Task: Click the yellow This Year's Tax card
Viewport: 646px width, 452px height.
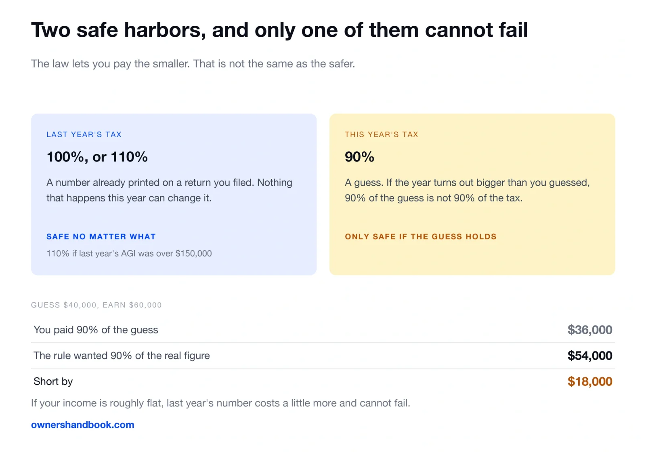Action: [x=472, y=194]
